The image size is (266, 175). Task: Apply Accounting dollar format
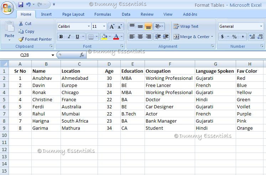click(222, 37)
